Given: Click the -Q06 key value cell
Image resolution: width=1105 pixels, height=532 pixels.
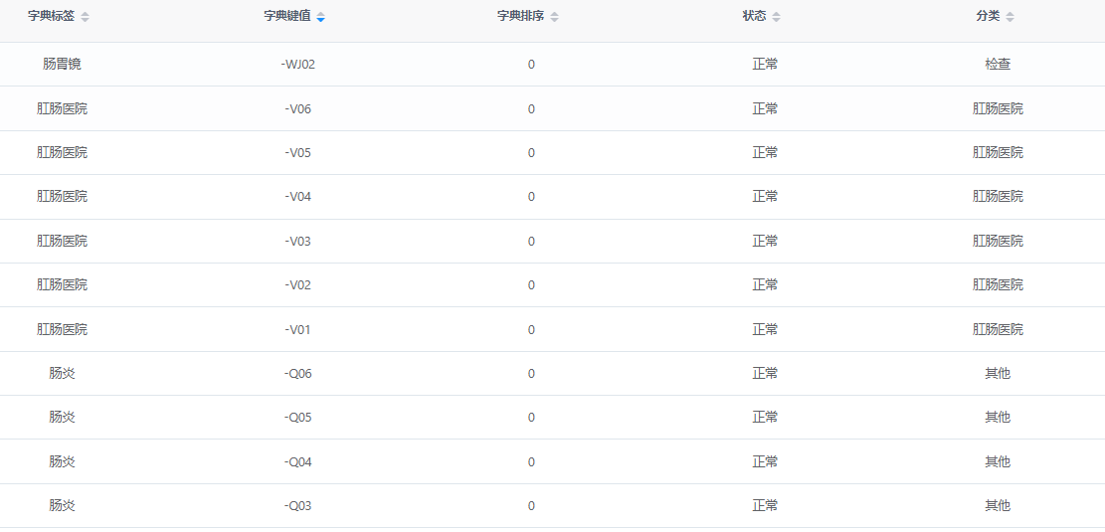Looking at the screenshot, I should click(x=298, y=374).
